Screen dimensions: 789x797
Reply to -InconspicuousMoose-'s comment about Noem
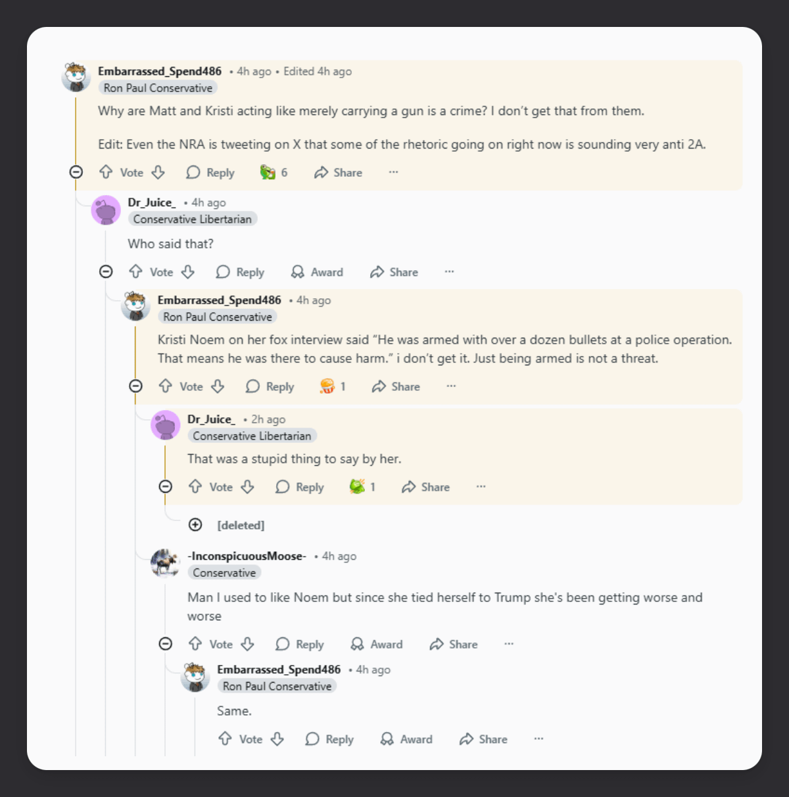[x=300, y=644]
